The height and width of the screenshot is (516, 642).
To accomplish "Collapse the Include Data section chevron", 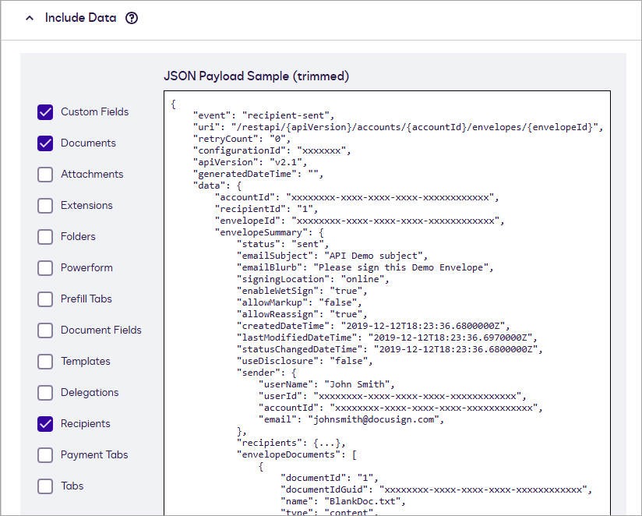I will pyautogui.click(x=30, y=18).
